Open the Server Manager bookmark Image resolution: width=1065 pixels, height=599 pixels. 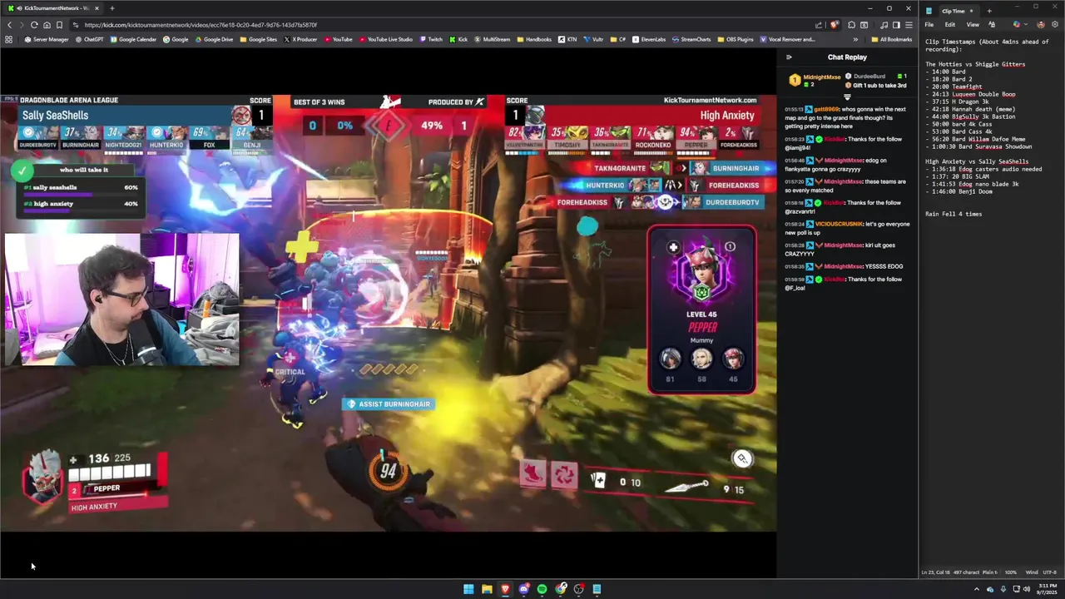(x=47, y=39)
